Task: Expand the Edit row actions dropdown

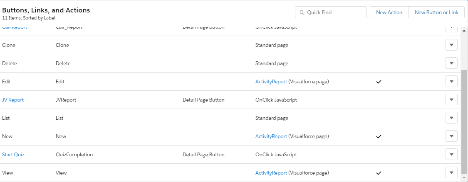Action: [x=451, y=82]
